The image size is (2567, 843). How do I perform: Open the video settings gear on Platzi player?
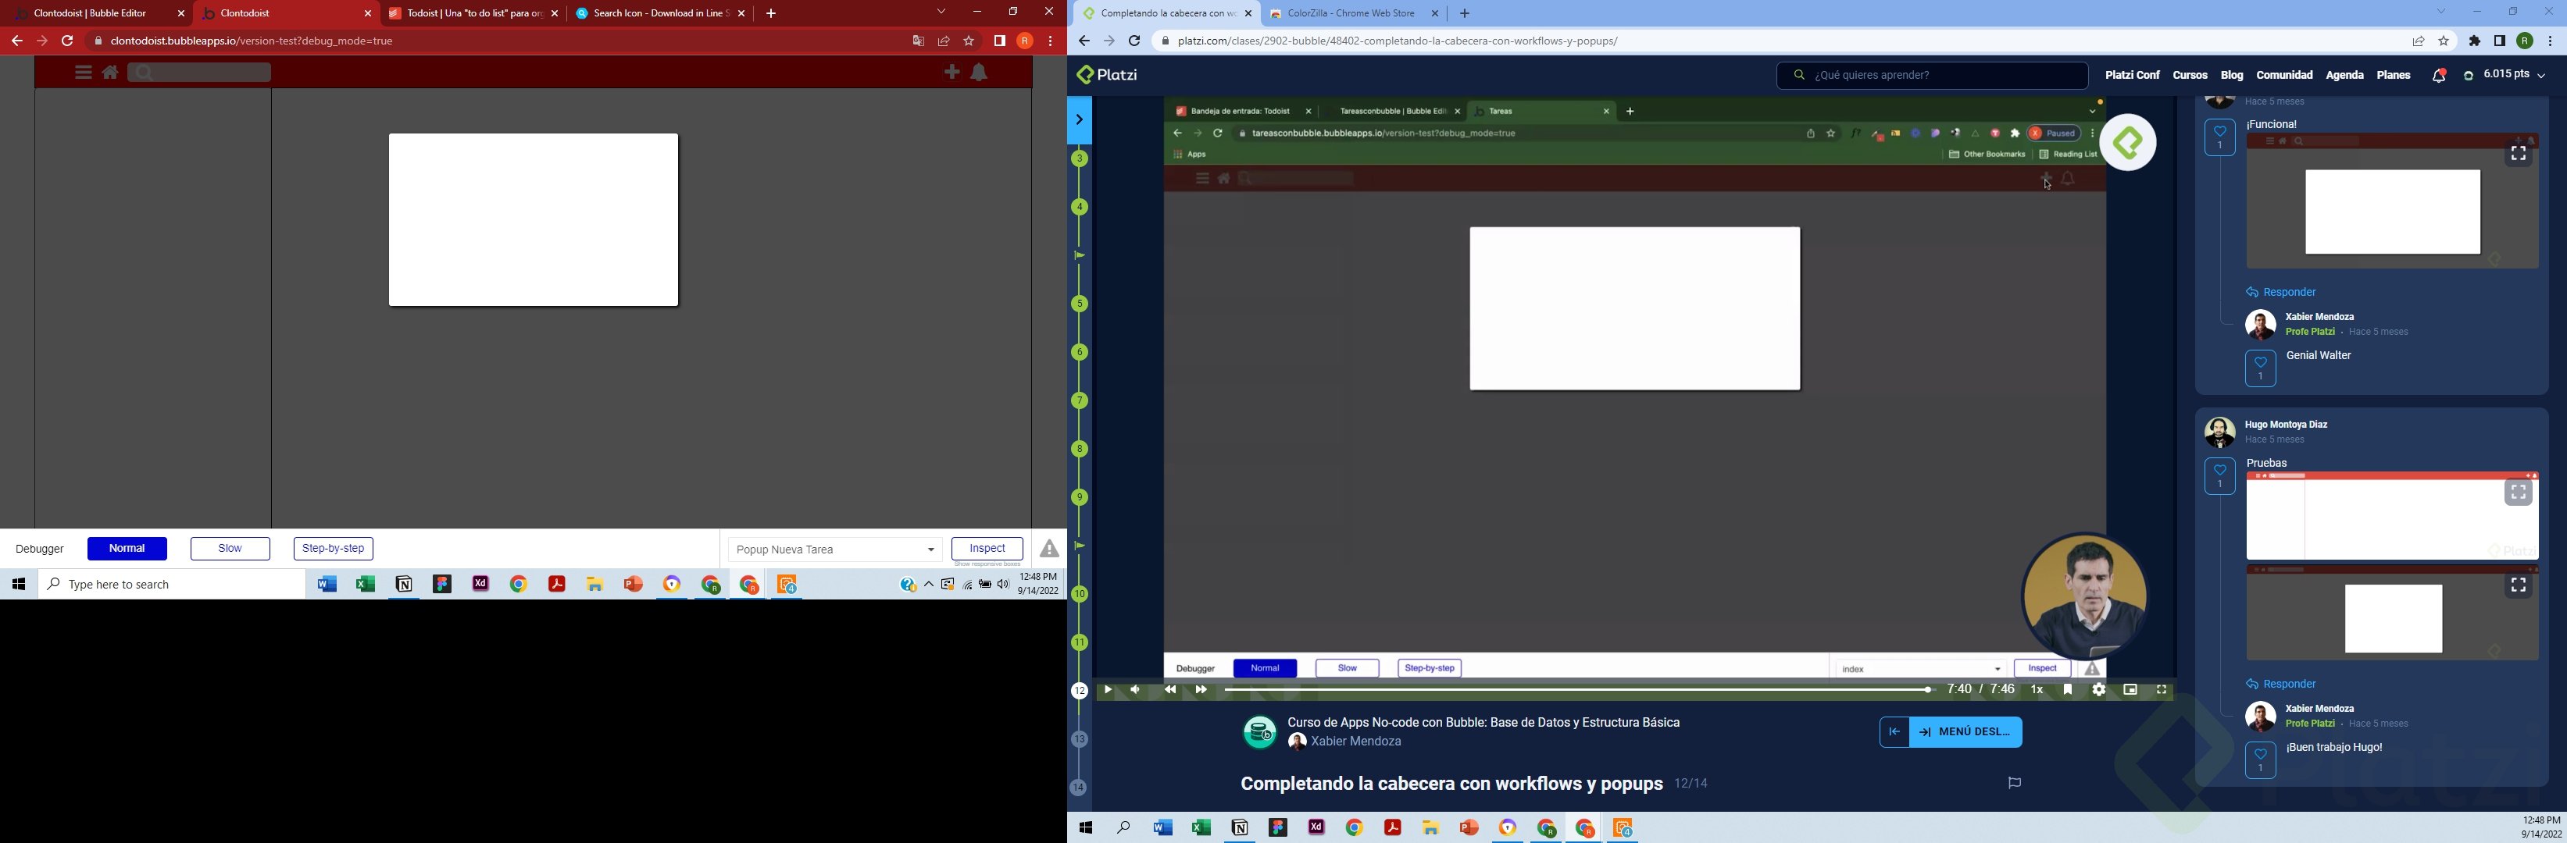pyautogui.click(x=2098, y=688)
